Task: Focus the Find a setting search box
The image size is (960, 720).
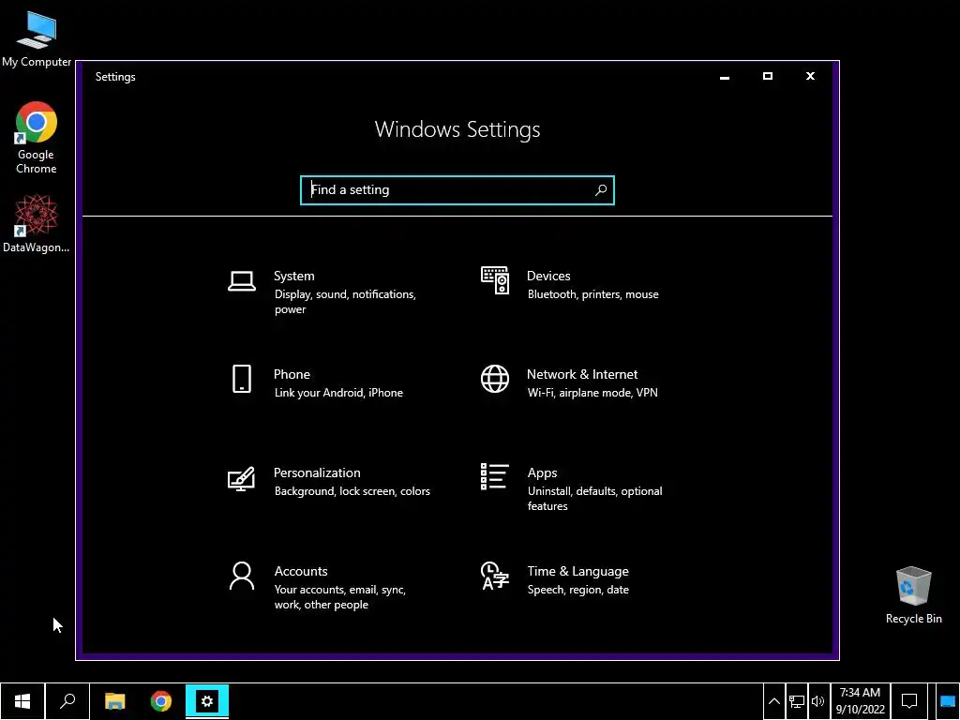Action: [x=457, y=189]
